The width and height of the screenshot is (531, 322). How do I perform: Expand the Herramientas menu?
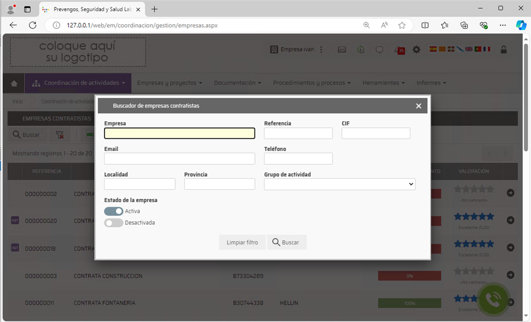(x=383, y=83)
